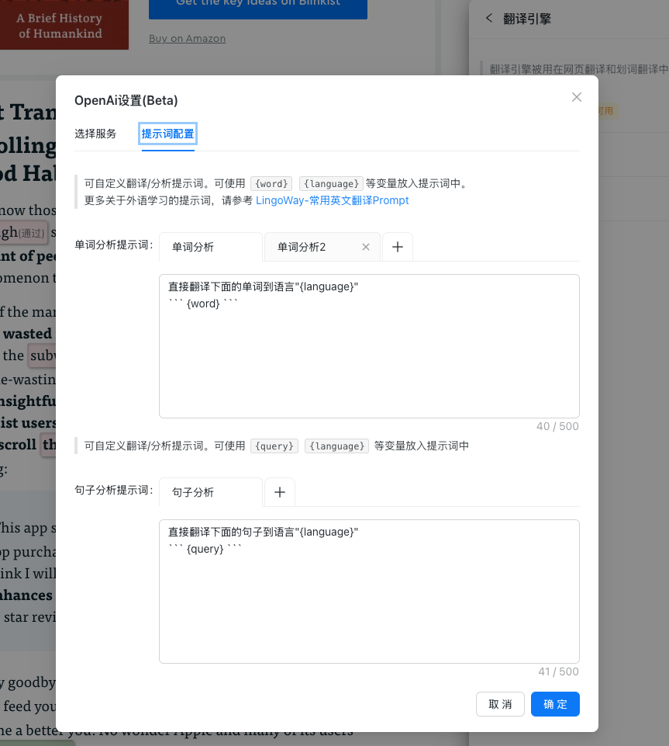This screenshot has height=746, width=669.
Task: Click the {word} variable tag
Action: coord(272,184)
